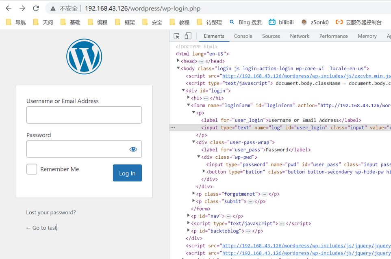The height and width of the screenshot is (259, 391).
Task: Open the bilibili bookmark
Action: tap(281, 22)
